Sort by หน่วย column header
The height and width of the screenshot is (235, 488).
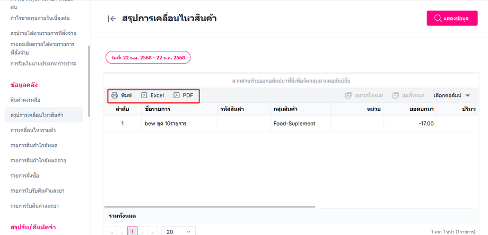358,109
